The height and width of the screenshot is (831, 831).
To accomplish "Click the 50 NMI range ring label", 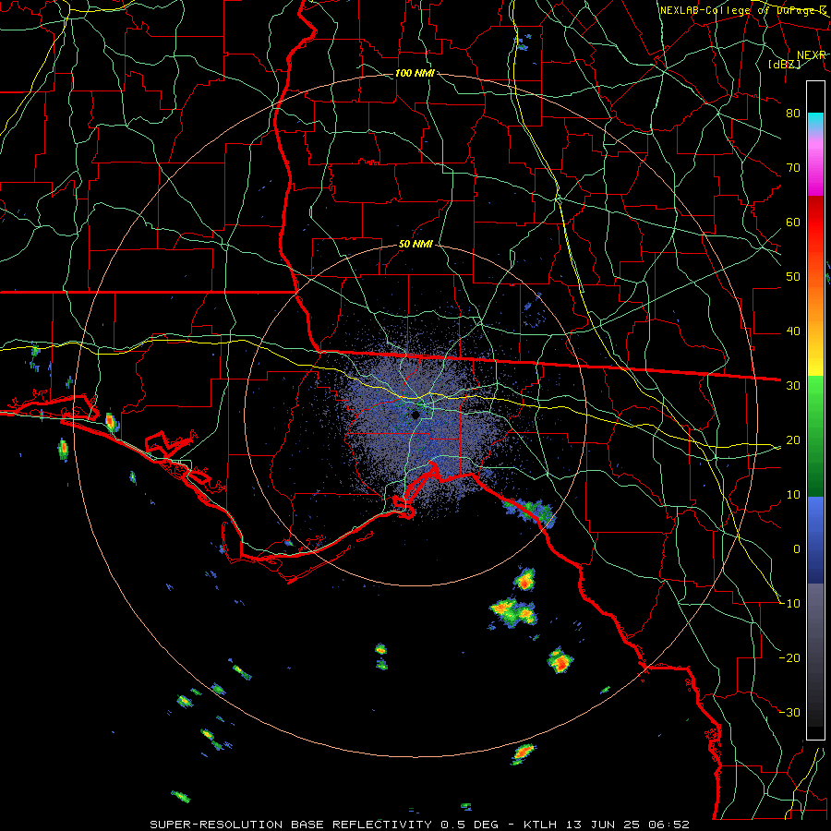I will coord(415,245).
